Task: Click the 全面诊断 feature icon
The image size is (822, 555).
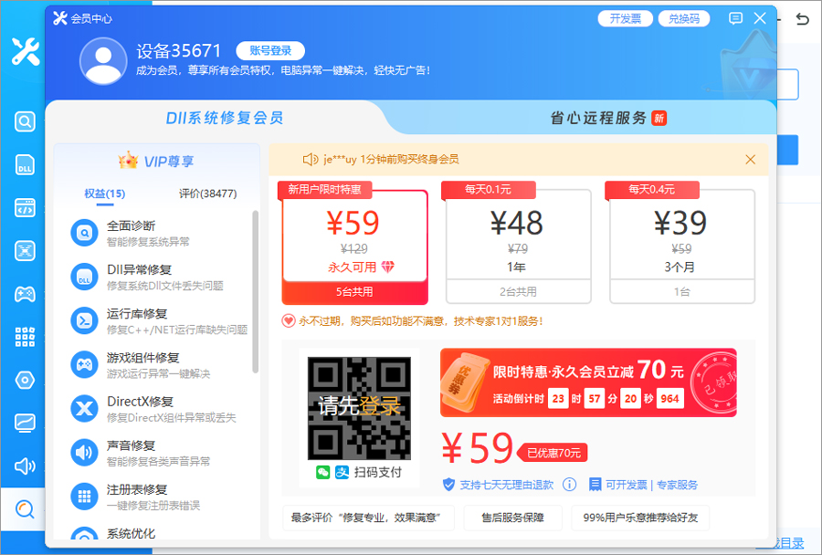Action: 84,233
